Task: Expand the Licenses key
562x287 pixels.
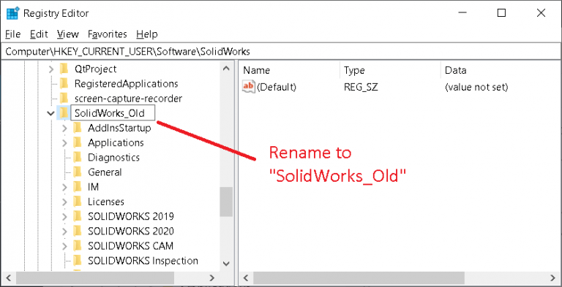Action: tap(64, 202)
